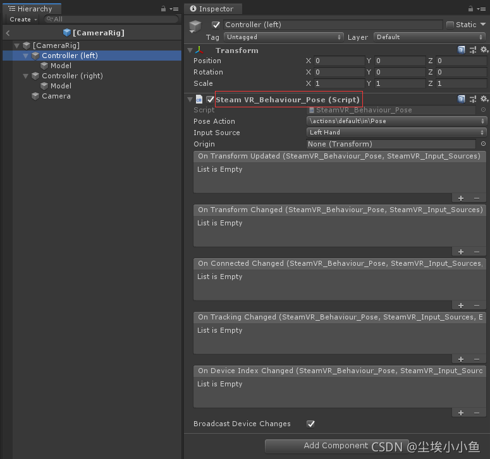This screenshot has width=490, height=459.
Task: Open object picker for Origin field
Action: tap(483, 144)
